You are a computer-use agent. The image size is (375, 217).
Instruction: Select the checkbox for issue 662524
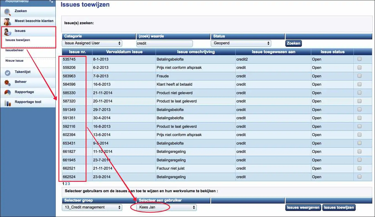point(359,177)
